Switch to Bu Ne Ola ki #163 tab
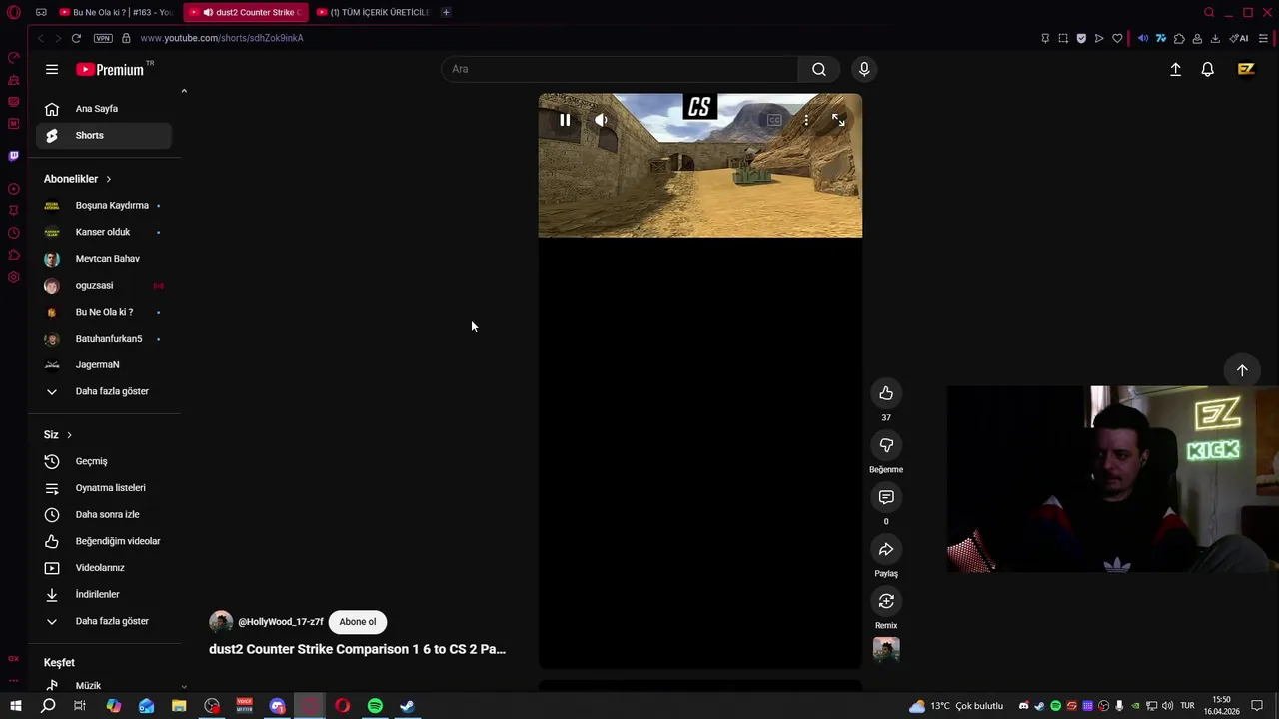 (115, 12)
